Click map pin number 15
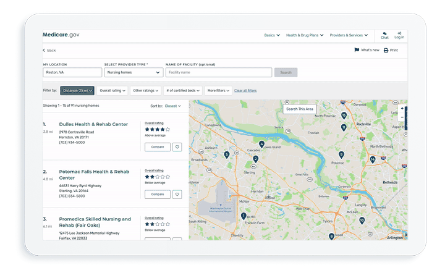445x278 pixels. pyautogui.click(x=344, y=115)
